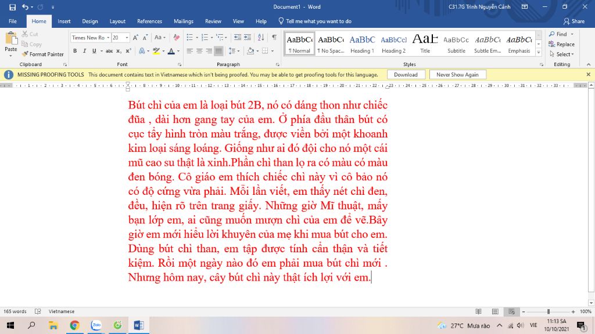Decrease paragraph indent

[238, 38]
